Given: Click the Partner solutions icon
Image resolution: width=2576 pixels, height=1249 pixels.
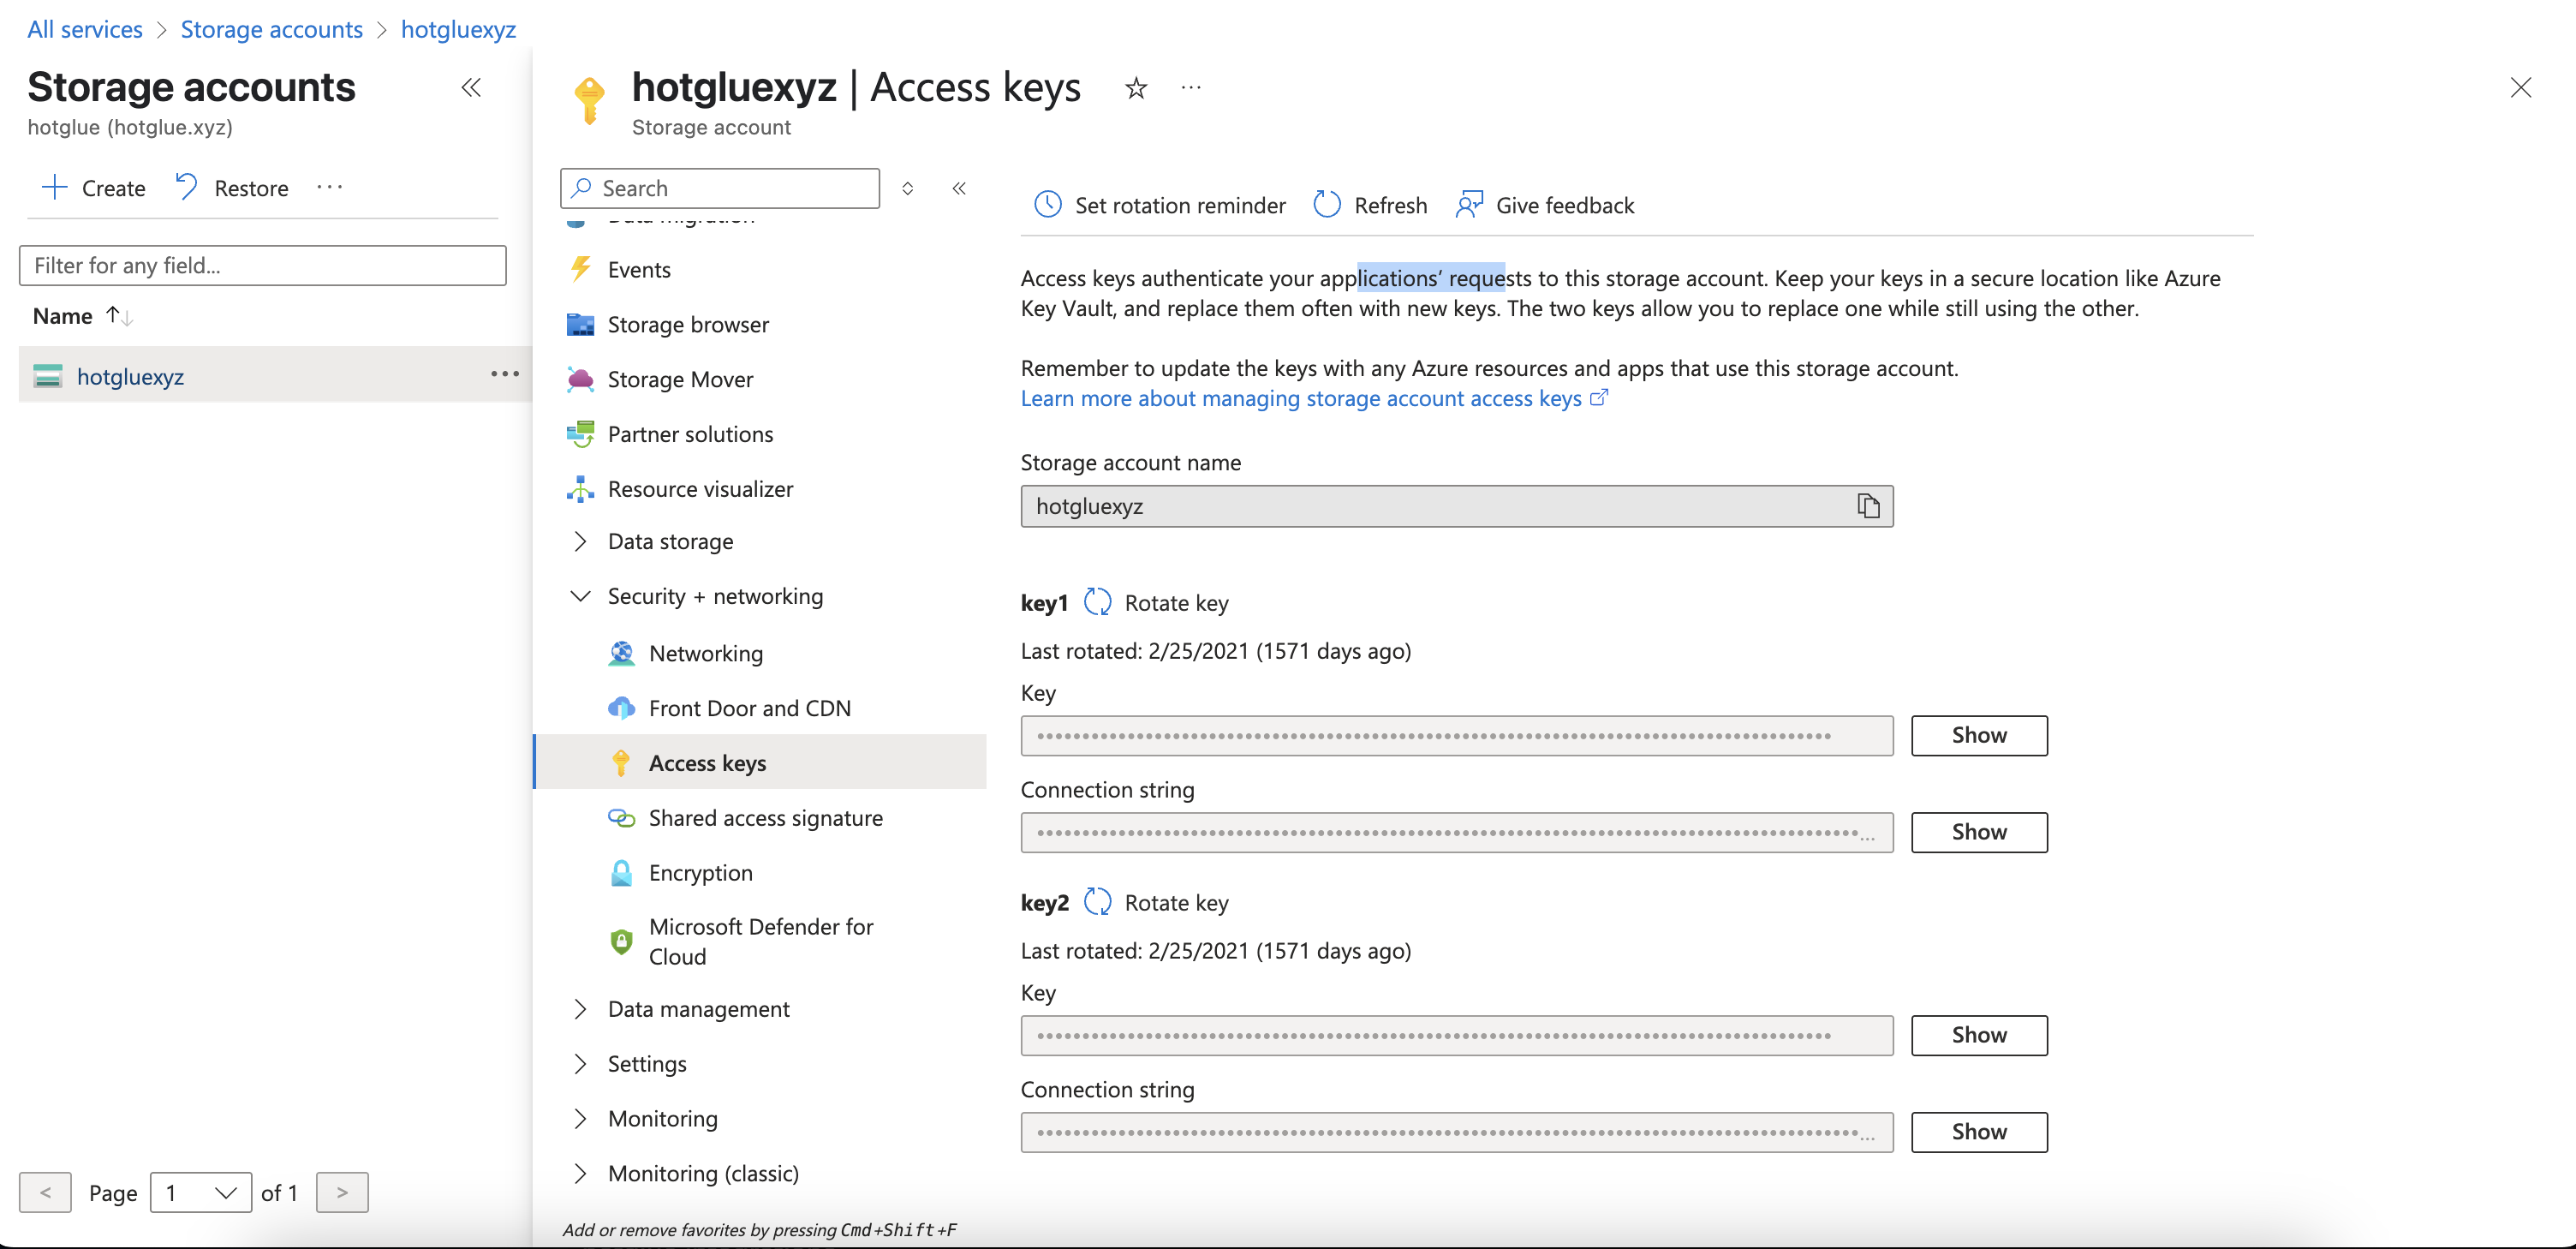Looking at the screenshot, I should tap(580, 434).
